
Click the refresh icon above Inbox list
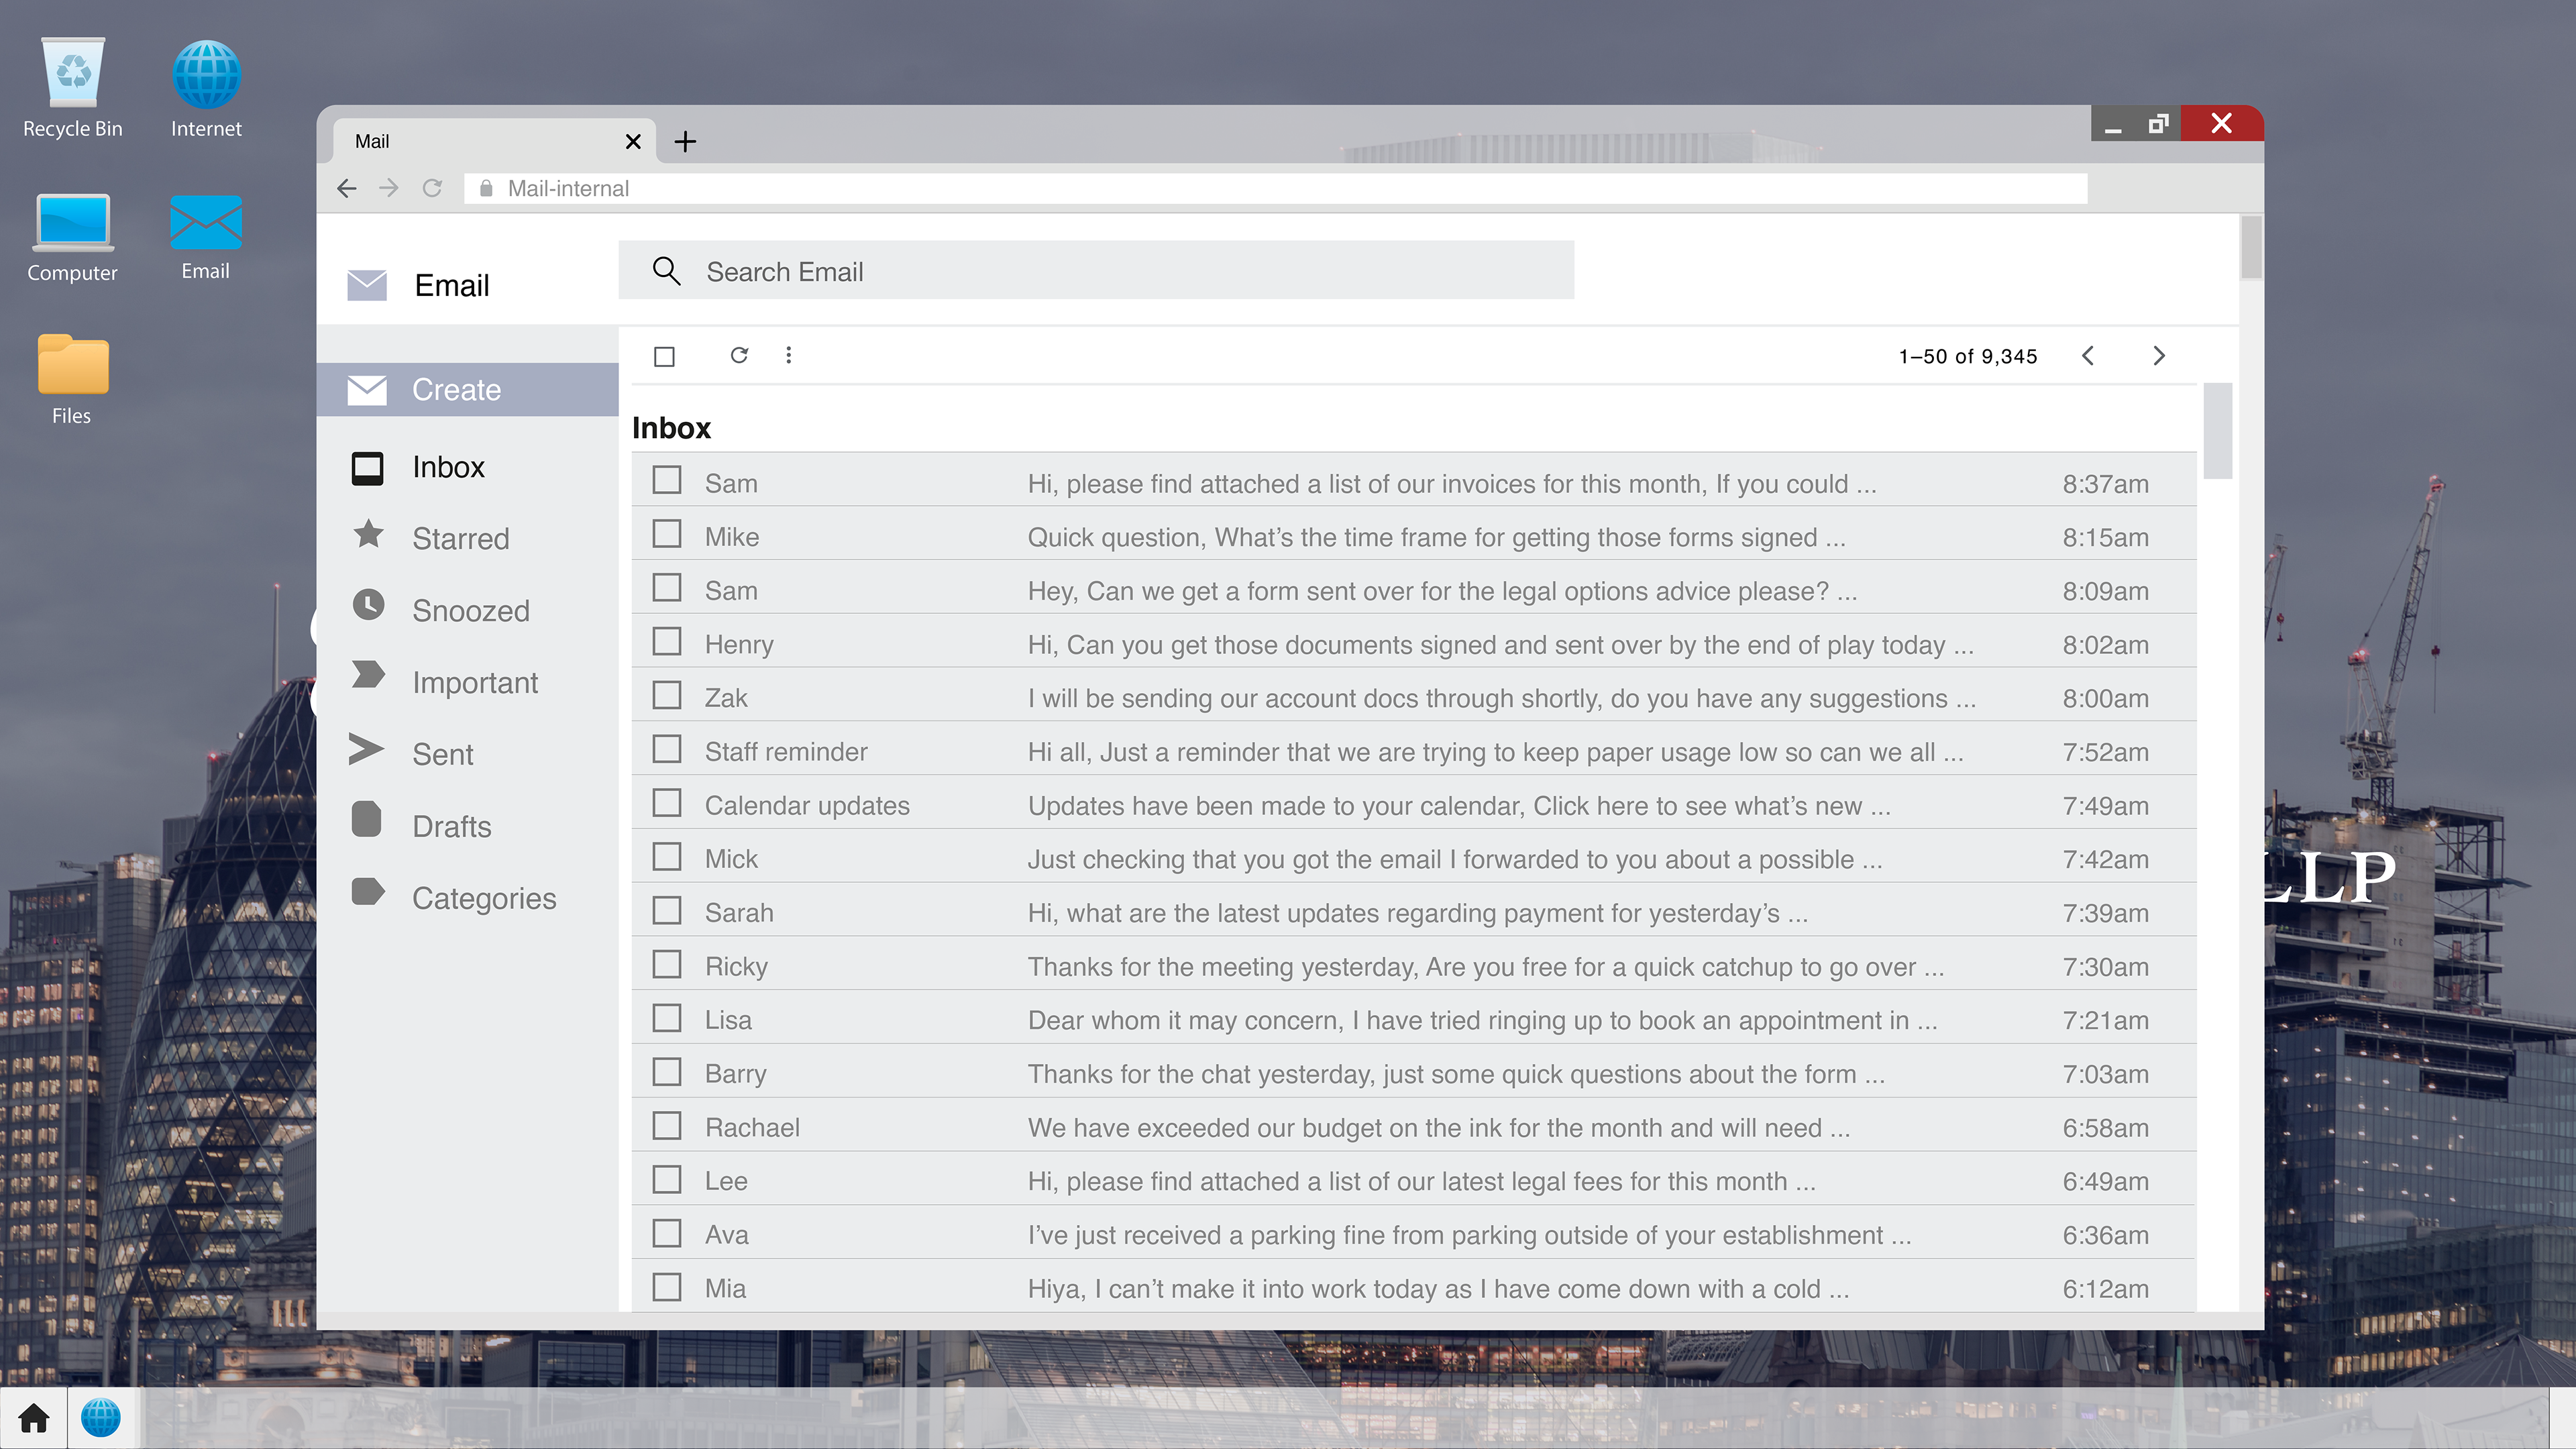tap(739, 355)
